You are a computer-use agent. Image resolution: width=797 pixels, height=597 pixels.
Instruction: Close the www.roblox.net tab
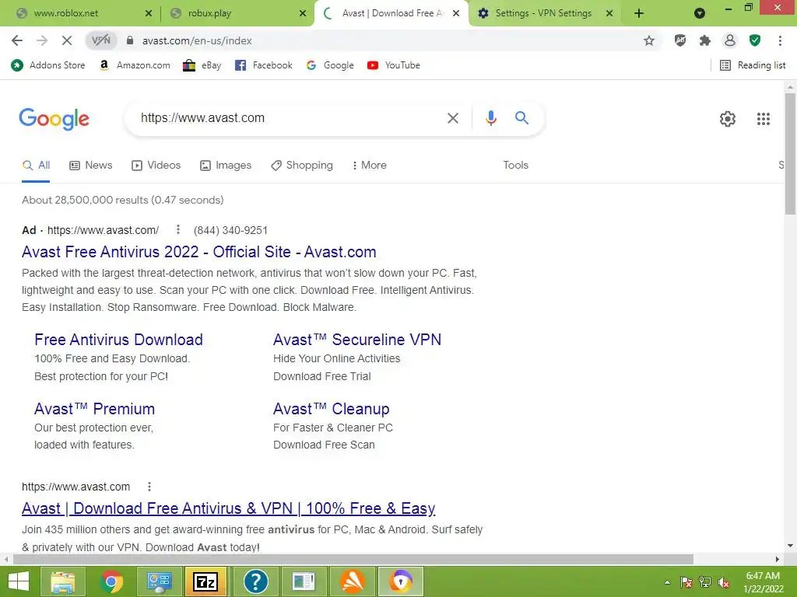coord(149,13)
